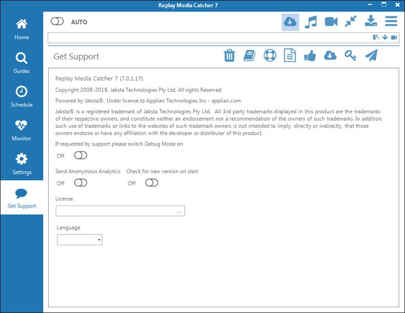Enable Debug Mode toggle

(80, 156)
